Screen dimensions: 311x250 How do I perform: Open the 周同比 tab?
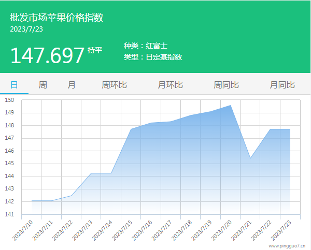226,85
